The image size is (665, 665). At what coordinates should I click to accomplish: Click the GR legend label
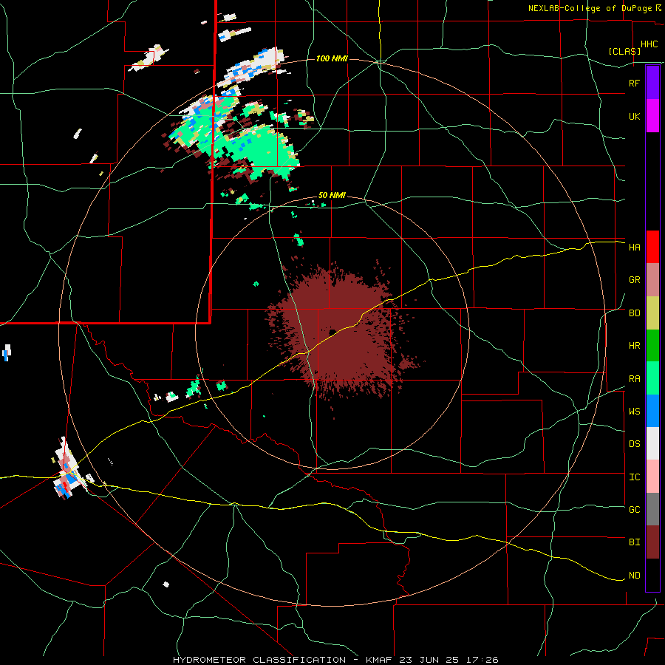click(634, 280)
